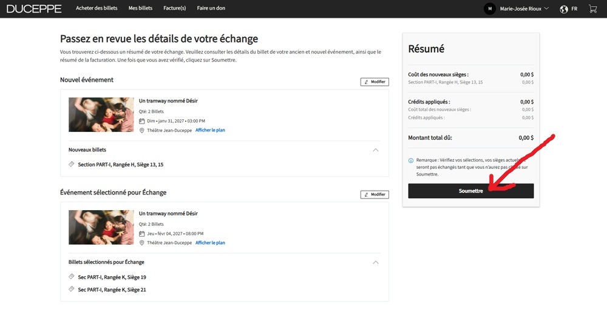This screenshot has height=310, width=607.
Task: Click ticket icon beside Rangée K, Siège 19
Action: (71, 277)
